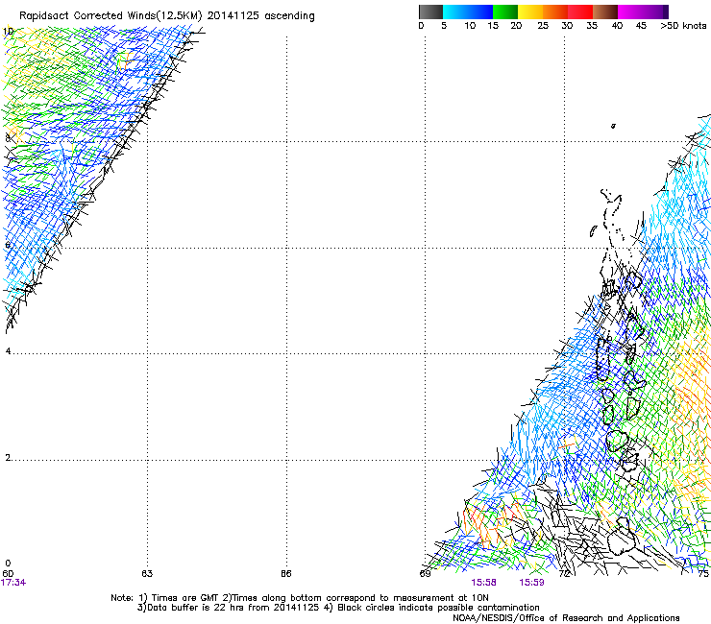Click the 15:58 pass time label
This screenshot has width=711, height=624.
[x=483, y=583]
